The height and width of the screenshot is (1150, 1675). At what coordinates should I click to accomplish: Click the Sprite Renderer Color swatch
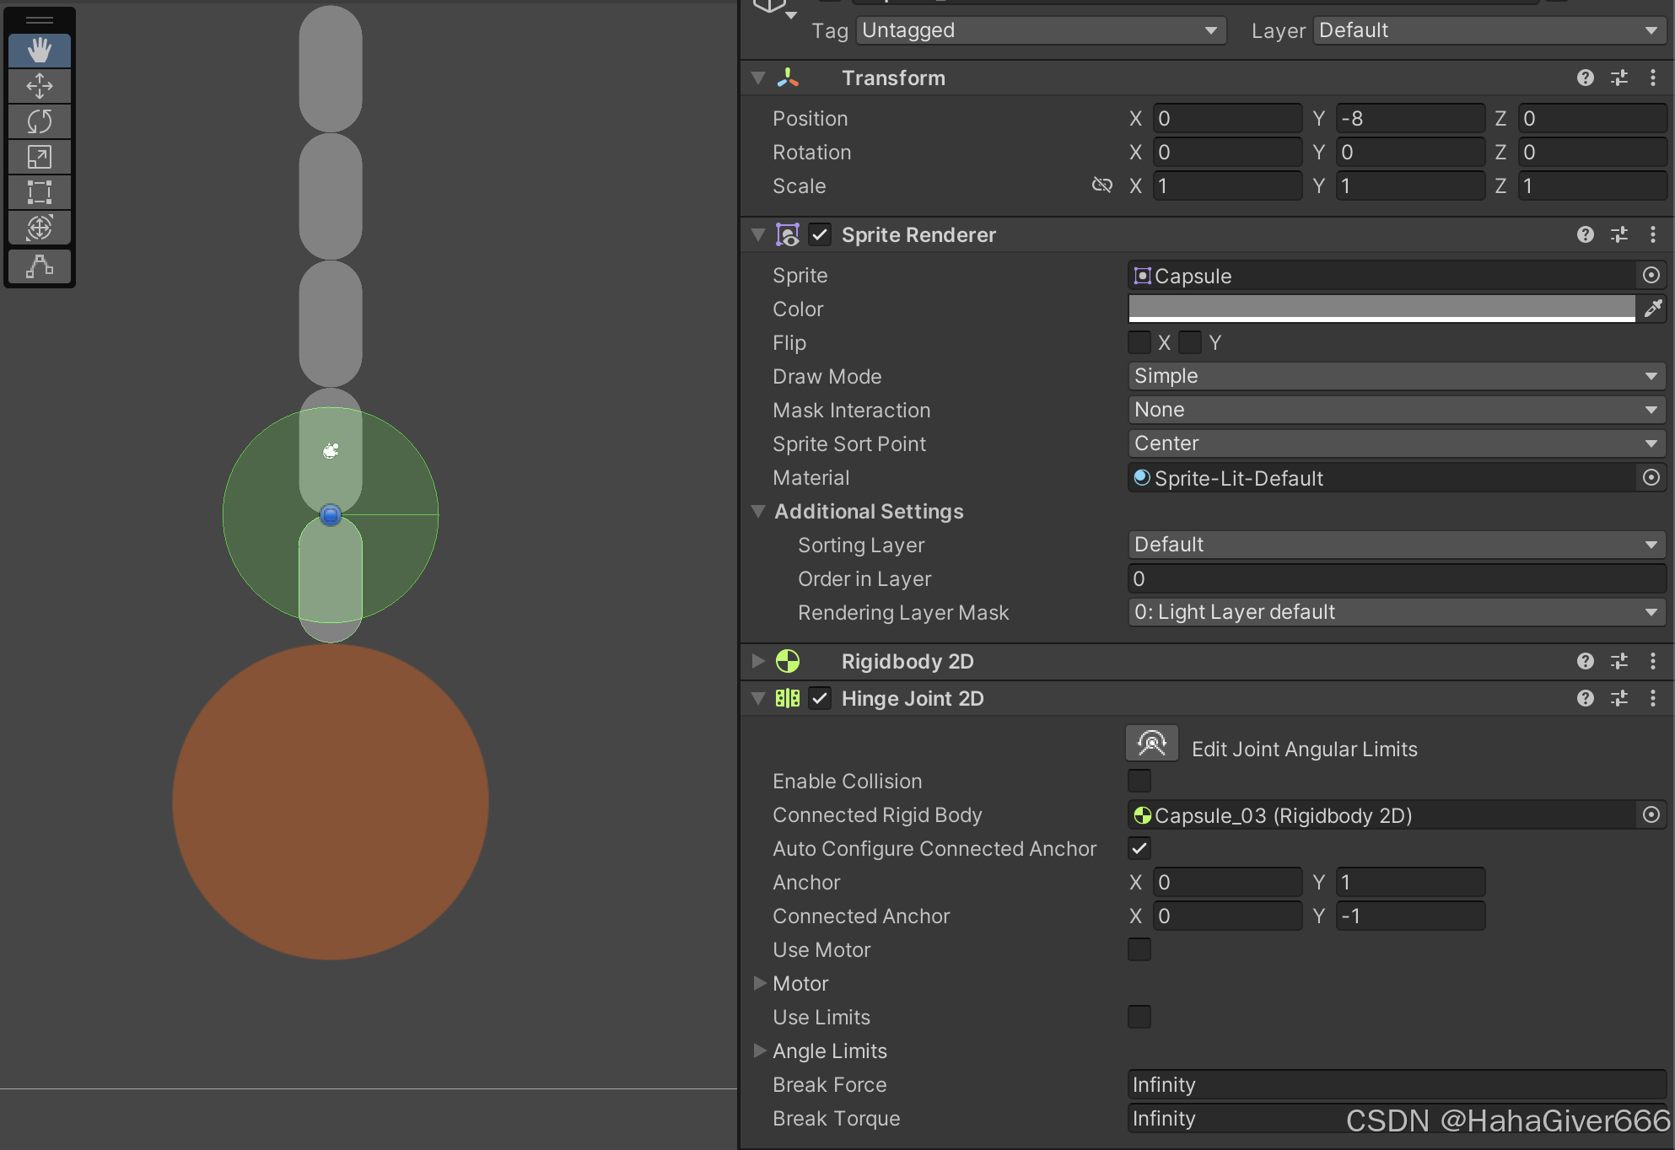pyautogui.click(x=1381, y=309)
